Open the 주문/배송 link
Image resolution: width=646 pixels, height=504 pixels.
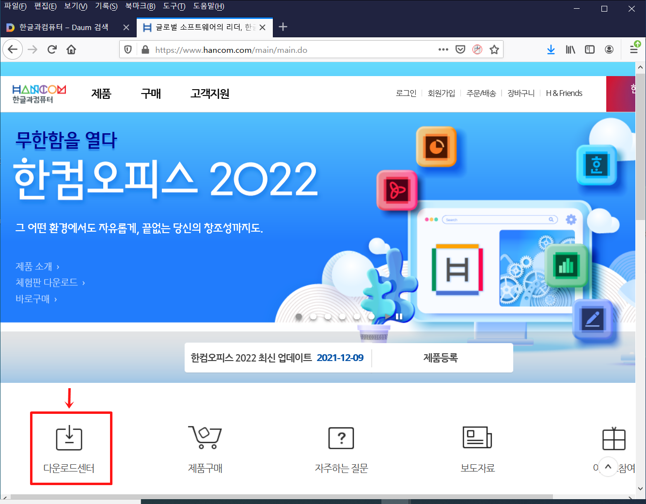point(481,93)
